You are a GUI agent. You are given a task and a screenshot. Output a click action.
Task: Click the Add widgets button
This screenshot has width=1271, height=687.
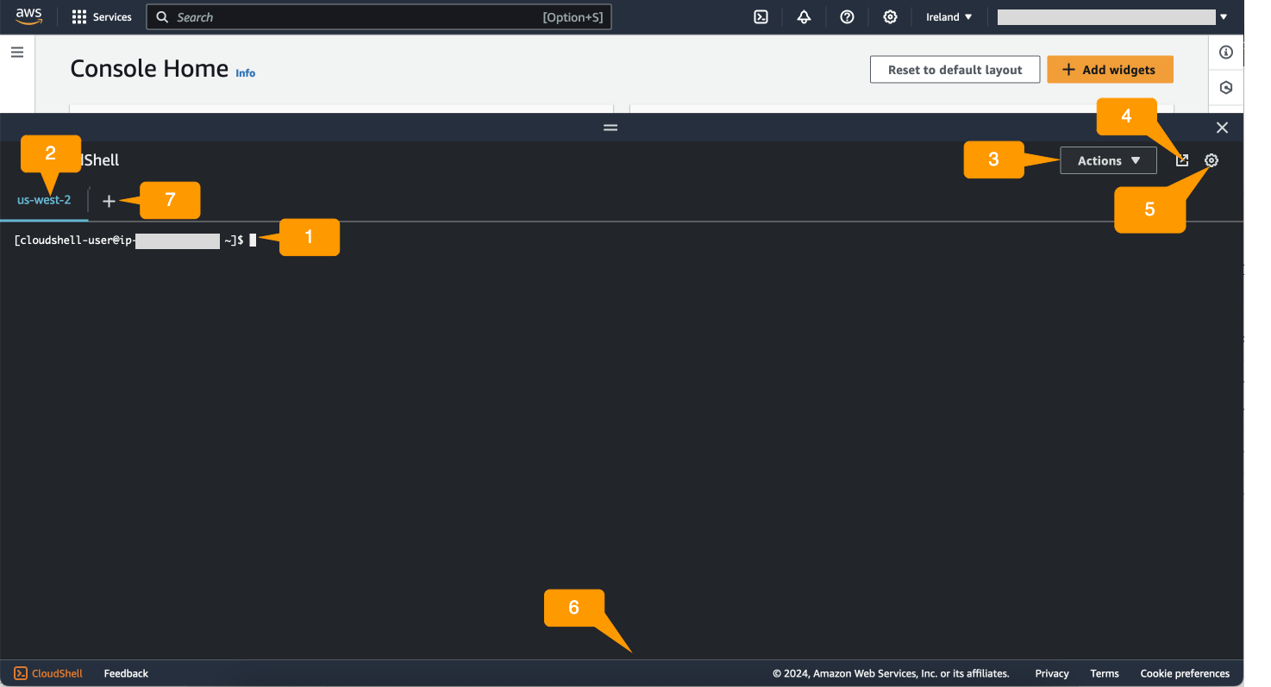[1111, 70]
